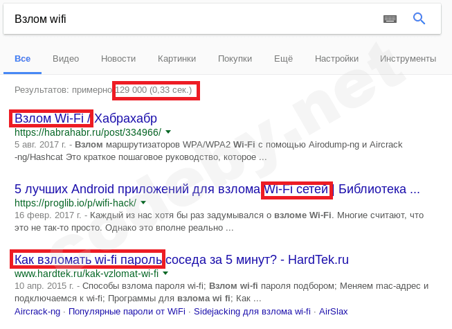Viewport: 452px width, 329px height.
Task: Expand the arrow next to proglib.io URL
Action: tap(143, 202)
